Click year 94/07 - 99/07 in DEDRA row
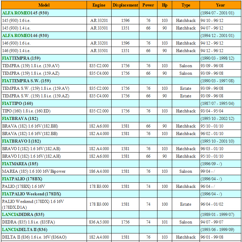This screenshot has width=242, height=242. [212, 222]
